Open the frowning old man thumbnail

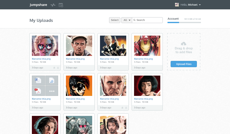(x=113, y=86)
